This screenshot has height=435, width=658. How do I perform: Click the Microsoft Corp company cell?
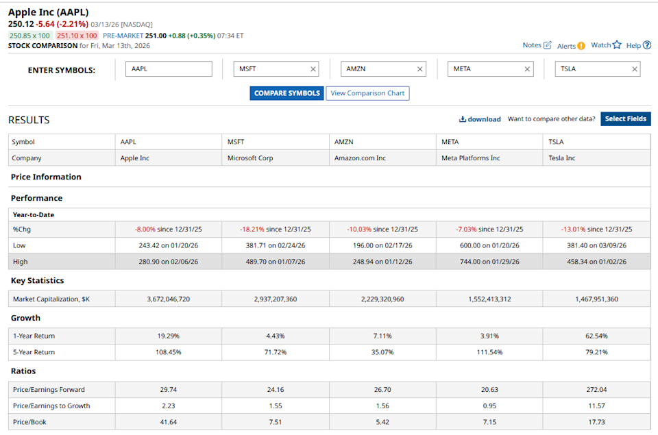coord(251,158)
